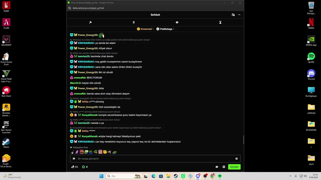Open the yayın folder on desktop
The width and height of the screenshot is (321, 180).
click(311, 160)
